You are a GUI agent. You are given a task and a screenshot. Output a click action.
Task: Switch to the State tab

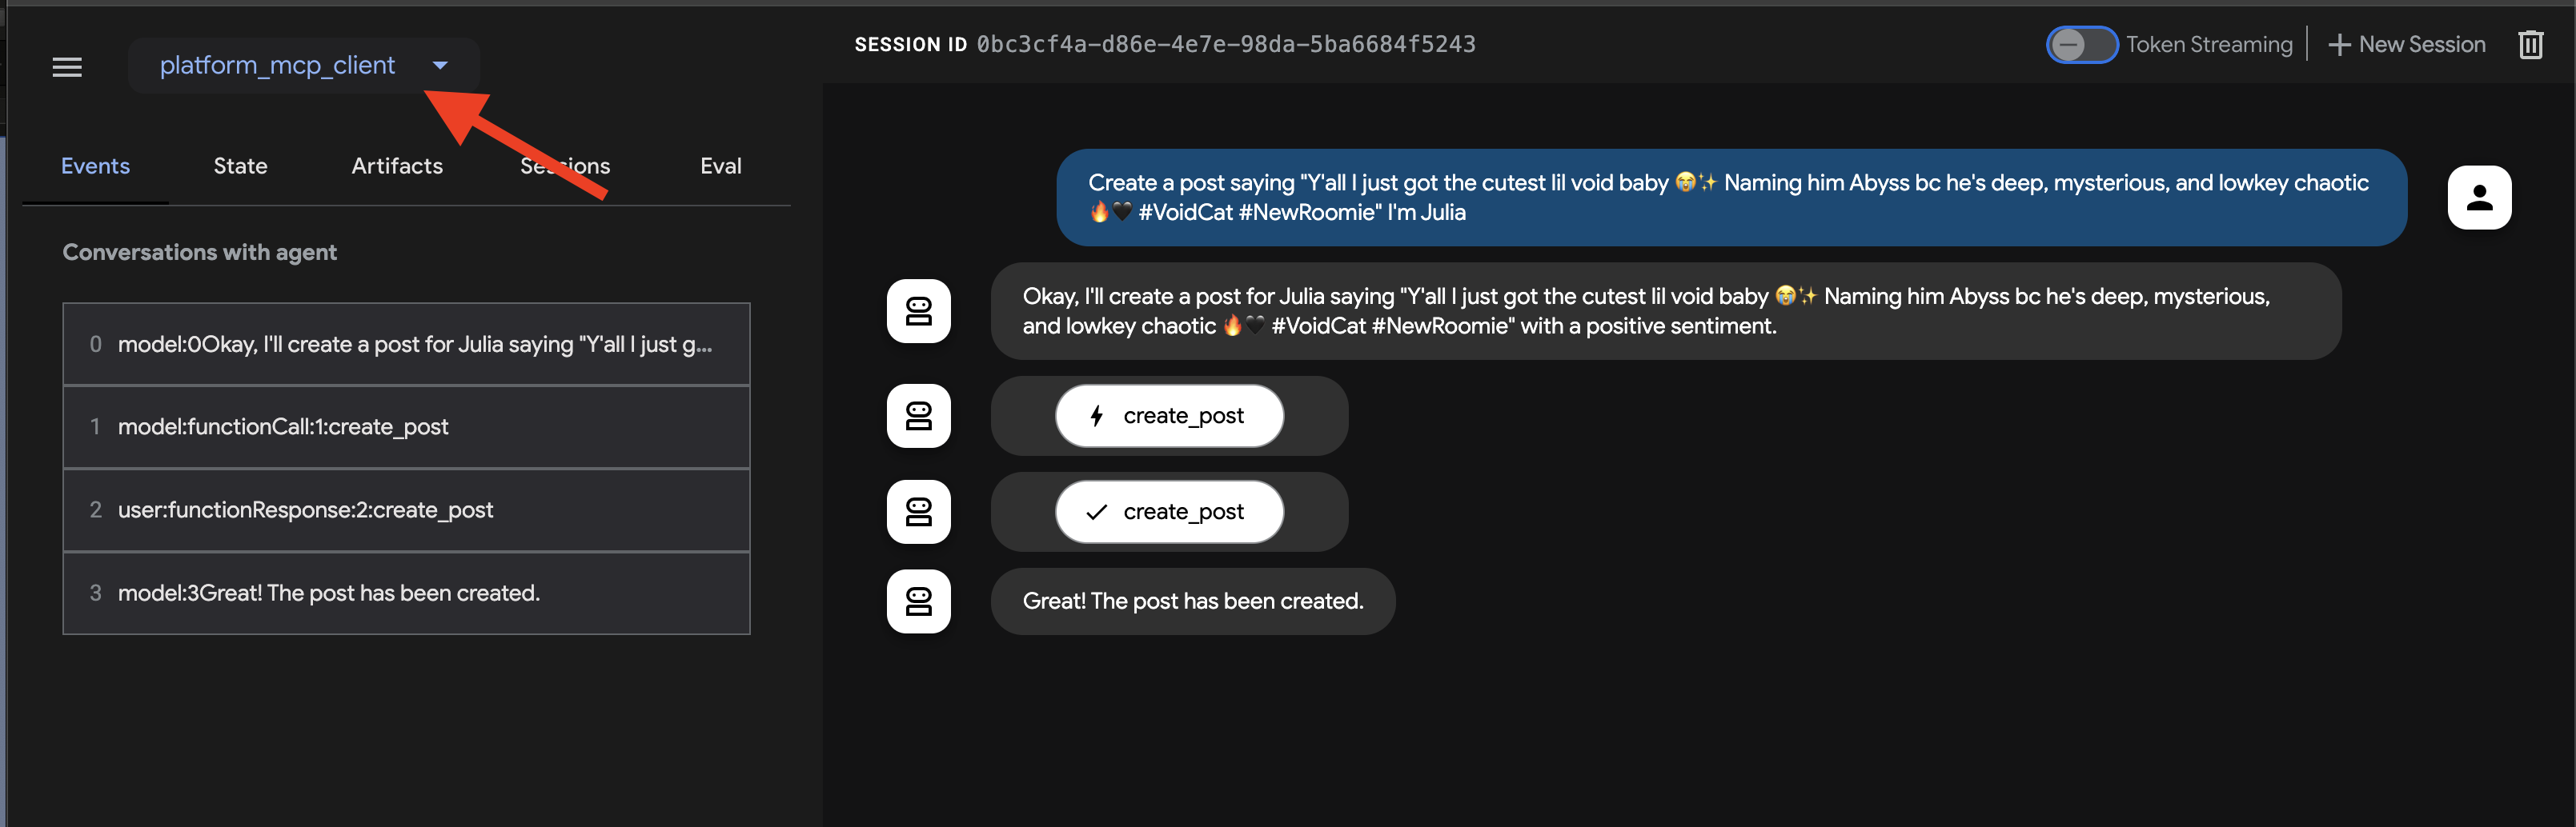tap(240, 166)
